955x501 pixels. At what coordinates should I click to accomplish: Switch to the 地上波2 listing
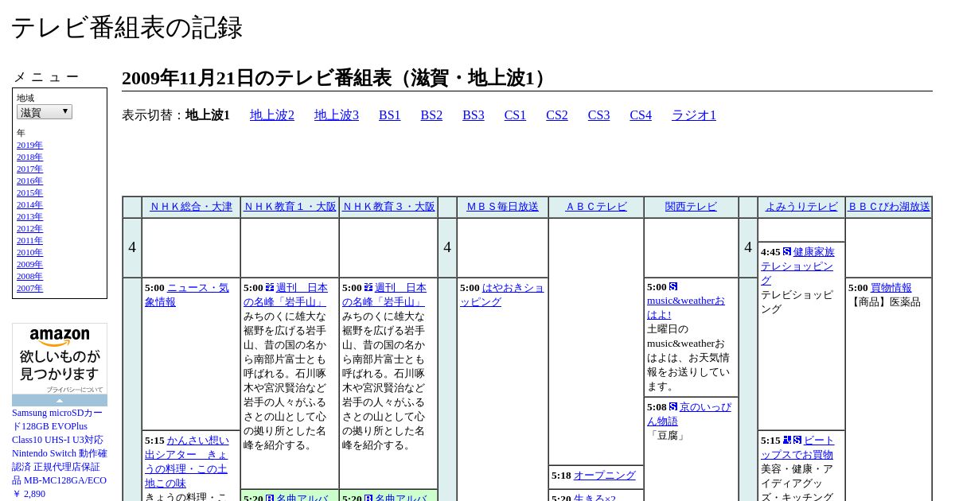point(272,115)
